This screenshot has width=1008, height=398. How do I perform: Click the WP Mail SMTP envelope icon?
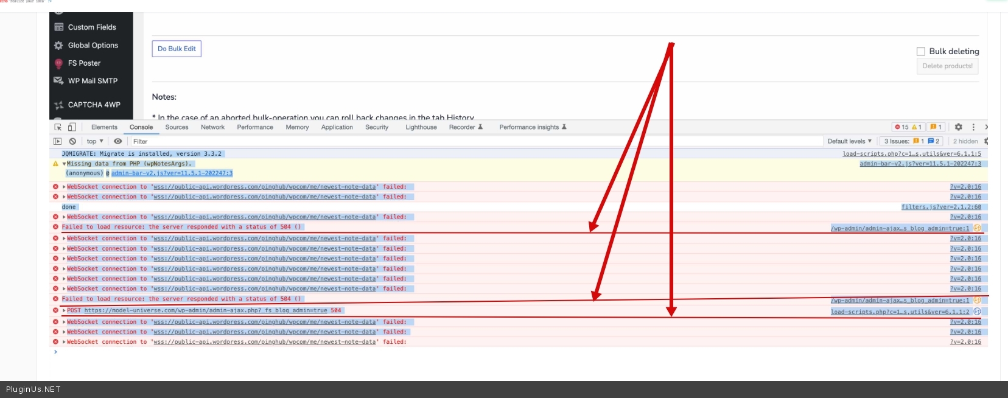(58, 81)
